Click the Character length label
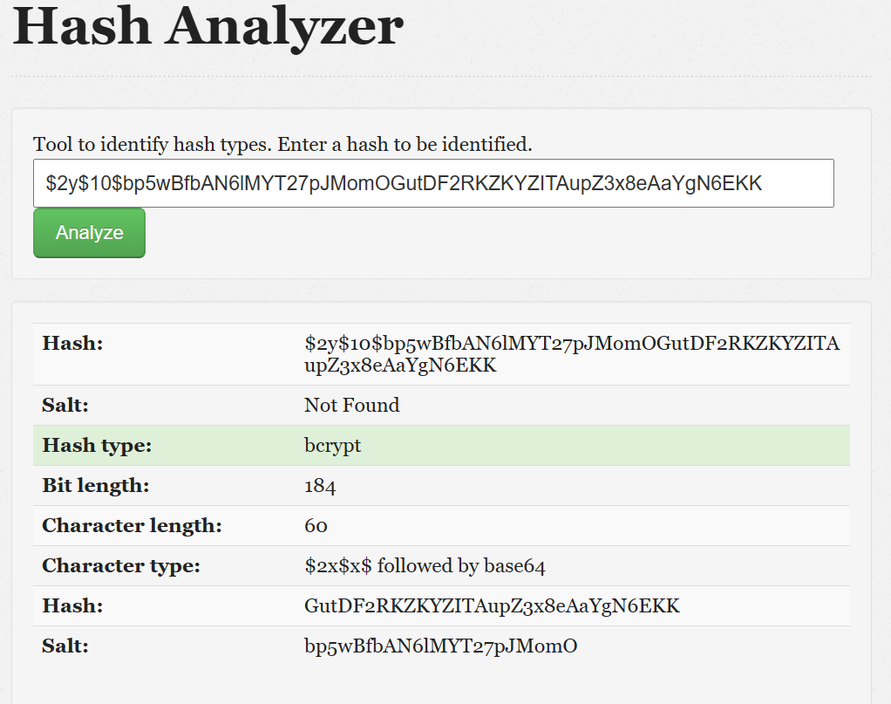The image size is (891, 704). click(132, 525)
